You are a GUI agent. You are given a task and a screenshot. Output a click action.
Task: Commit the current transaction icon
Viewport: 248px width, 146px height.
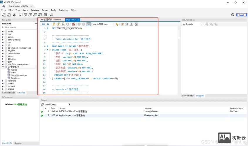click(79, 24)
